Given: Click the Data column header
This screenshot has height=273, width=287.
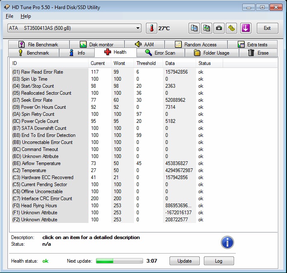Looking at the screenshot, I should [x=179, y=63].
